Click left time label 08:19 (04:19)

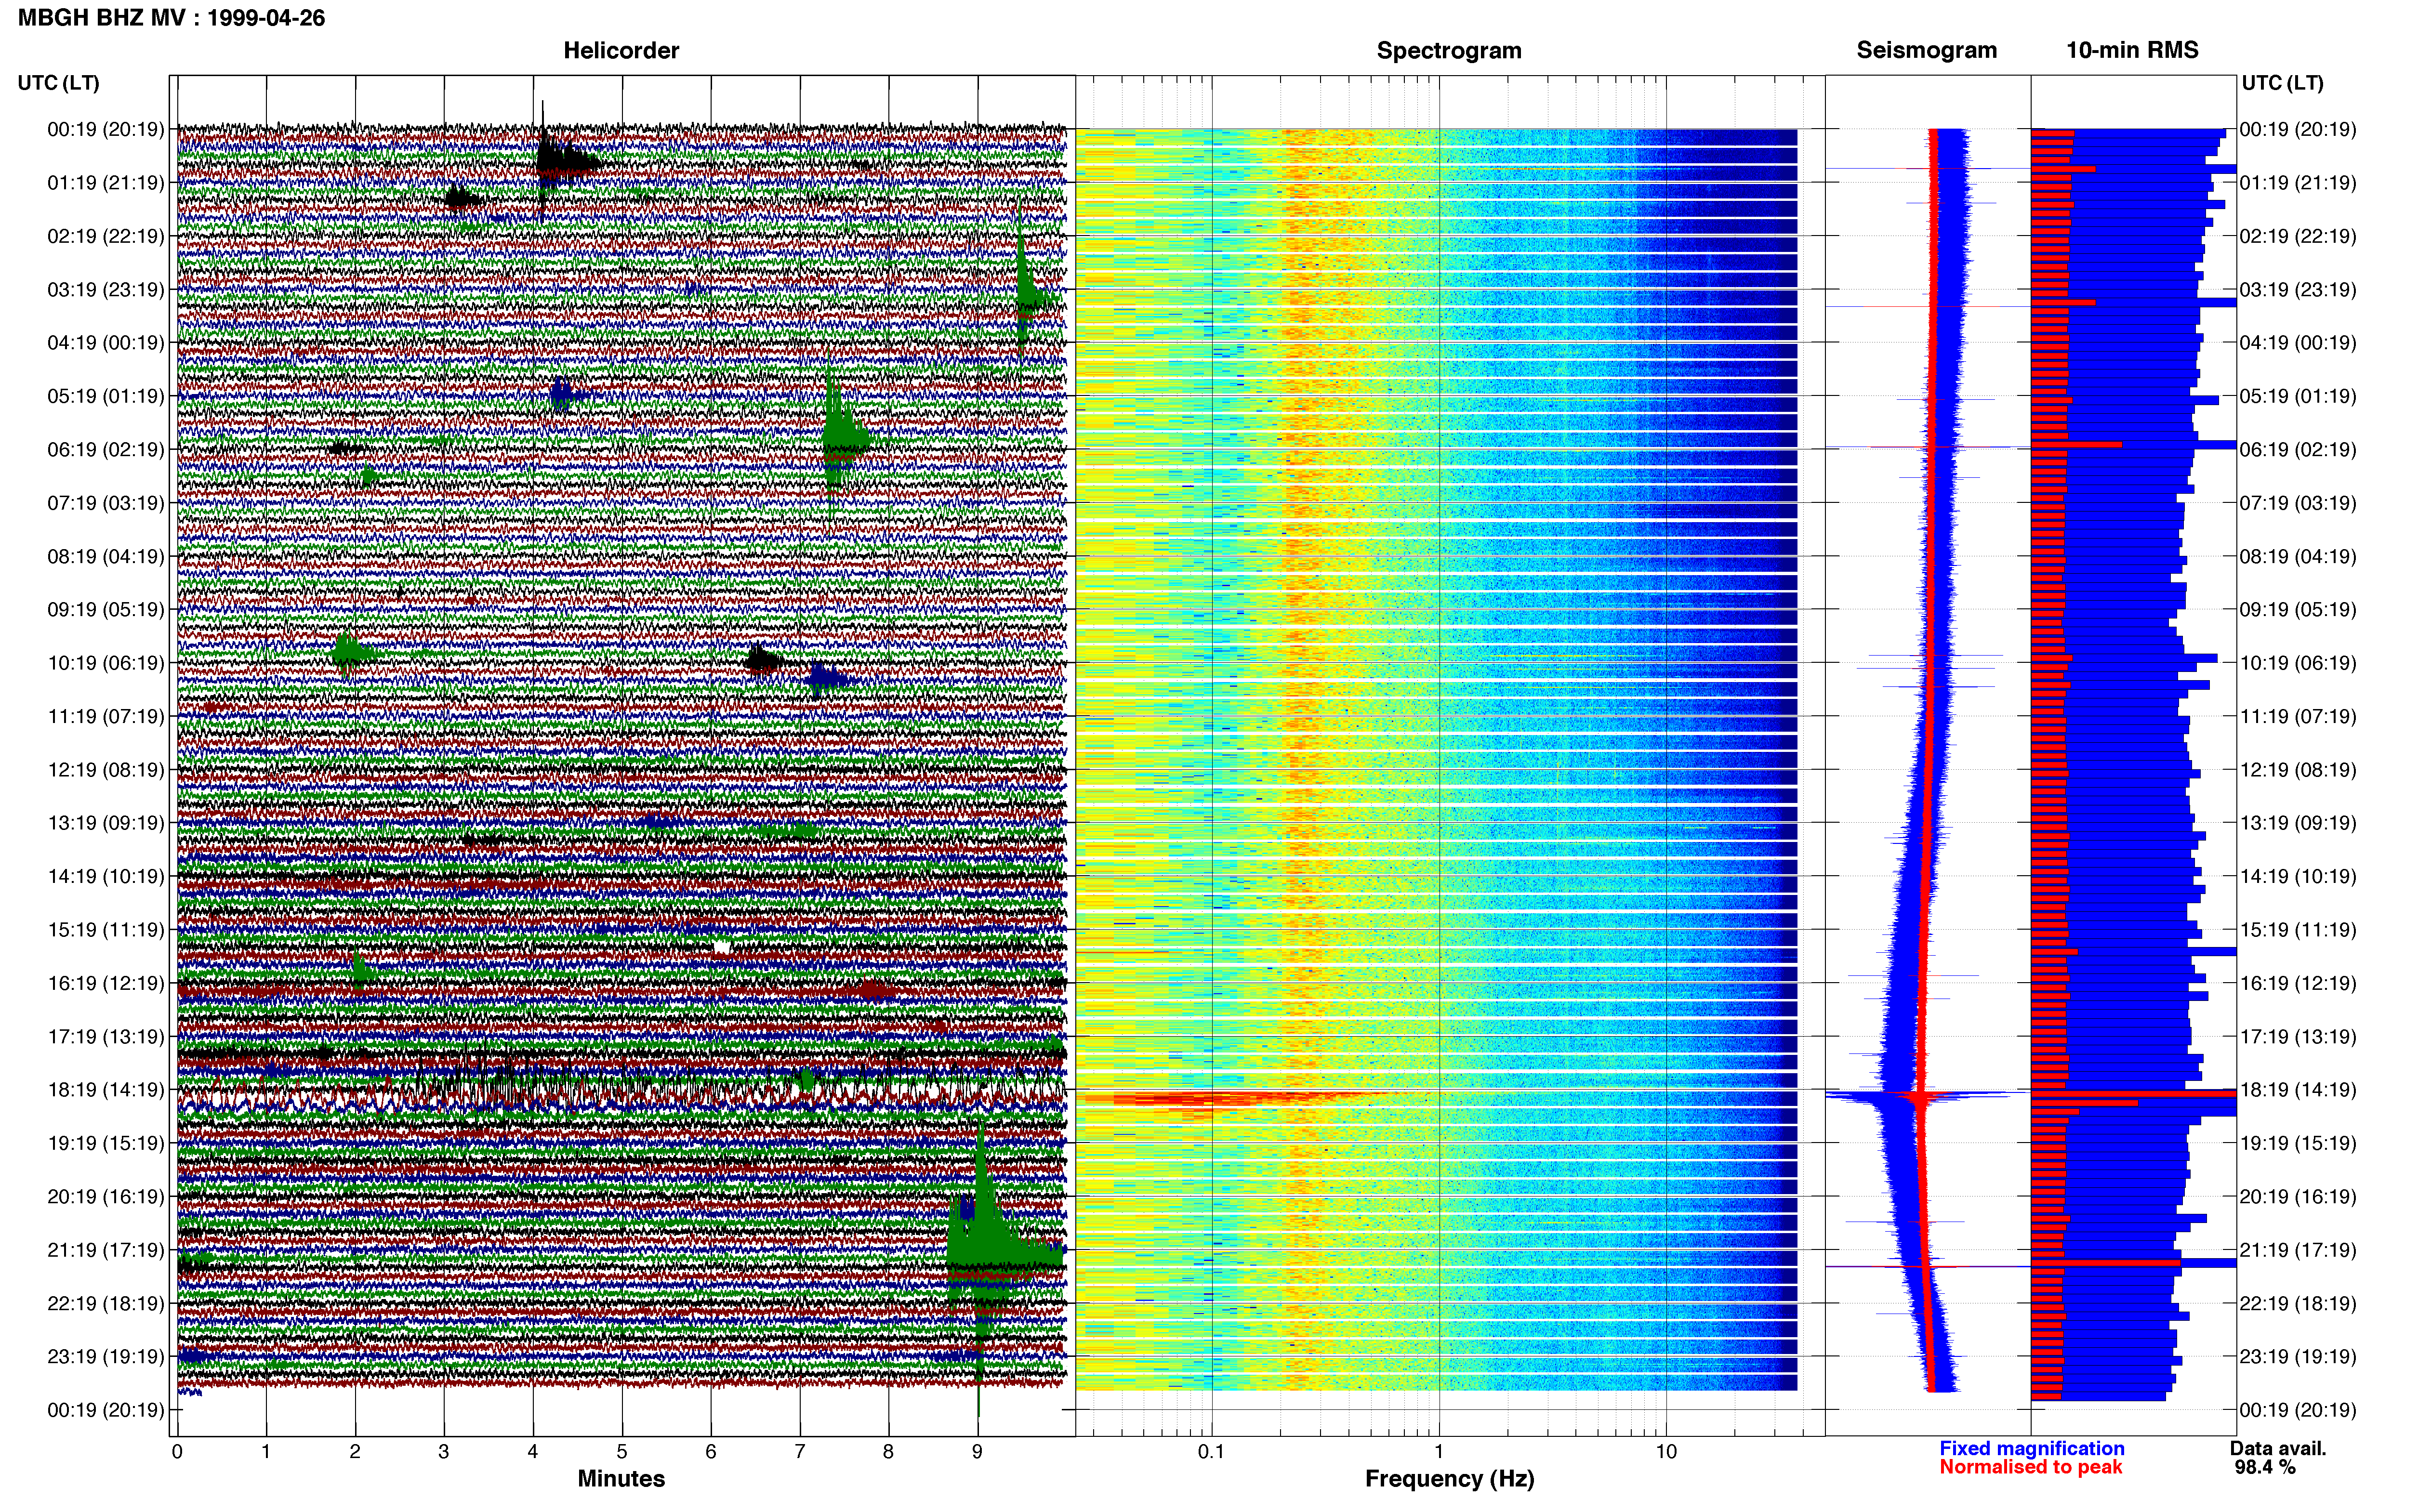point(105,556)
